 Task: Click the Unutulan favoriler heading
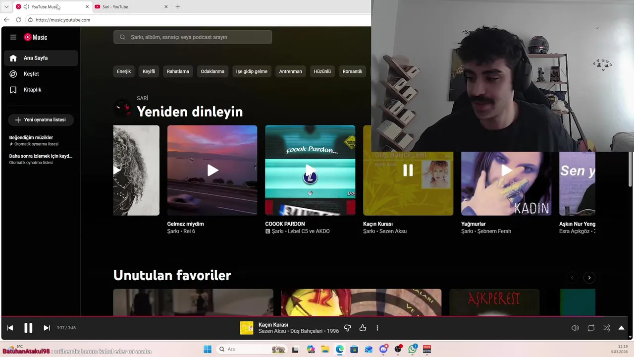tap(172, 275)
